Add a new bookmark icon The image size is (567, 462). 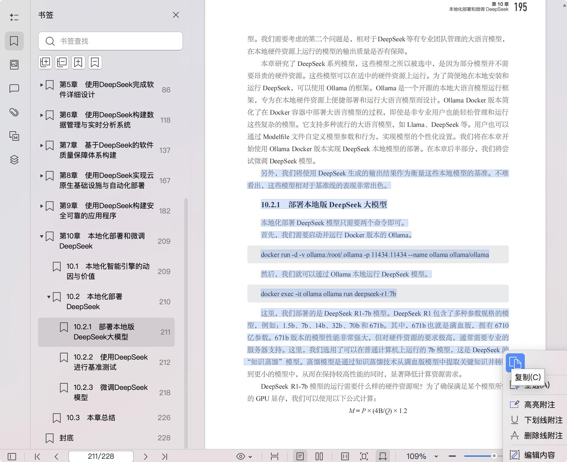tap(78, 62)
